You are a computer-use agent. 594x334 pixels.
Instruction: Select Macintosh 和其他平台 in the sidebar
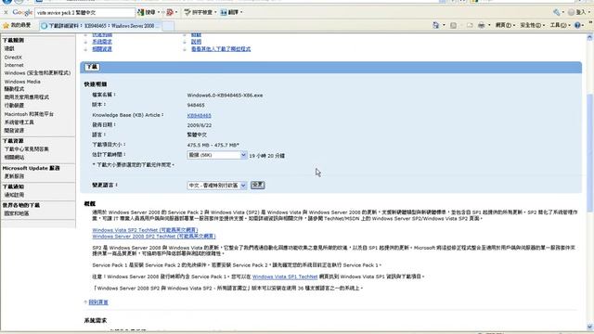click(29, 113)
